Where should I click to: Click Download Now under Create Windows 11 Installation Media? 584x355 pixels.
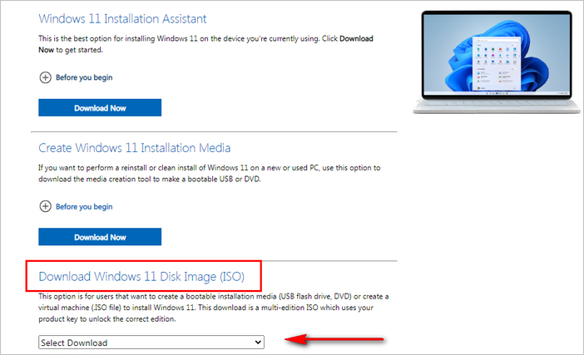(x=100, y=237)
